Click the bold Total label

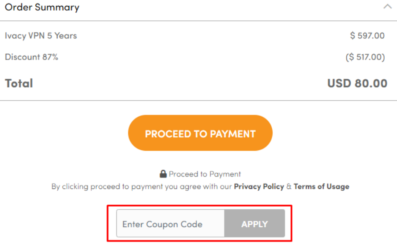[19, 83]
